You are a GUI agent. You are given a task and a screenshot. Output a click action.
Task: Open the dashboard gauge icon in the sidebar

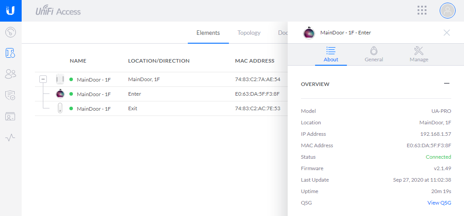11,32
